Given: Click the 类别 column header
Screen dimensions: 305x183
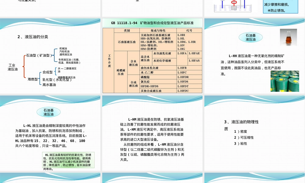Looking at the screenshot, I should 127,30.
